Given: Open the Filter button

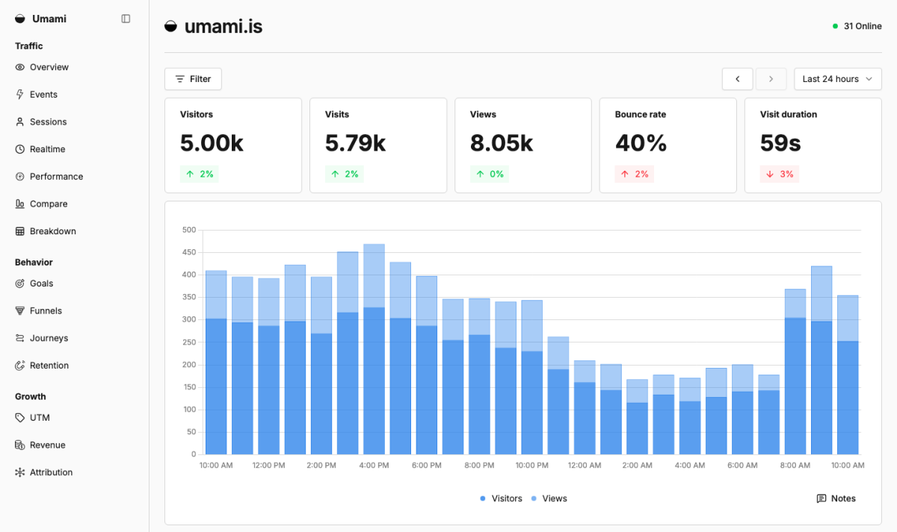Looking at the screenshot, I should click(193, 79).
